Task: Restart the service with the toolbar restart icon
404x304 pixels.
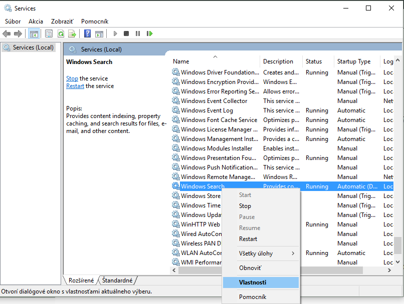Action: (x=149, y=33)
